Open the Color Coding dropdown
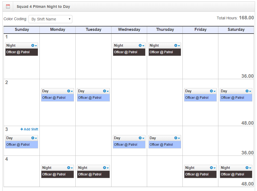Image resolution: width=257 pixels, height=191 pixels. click(x=50, y=19)
